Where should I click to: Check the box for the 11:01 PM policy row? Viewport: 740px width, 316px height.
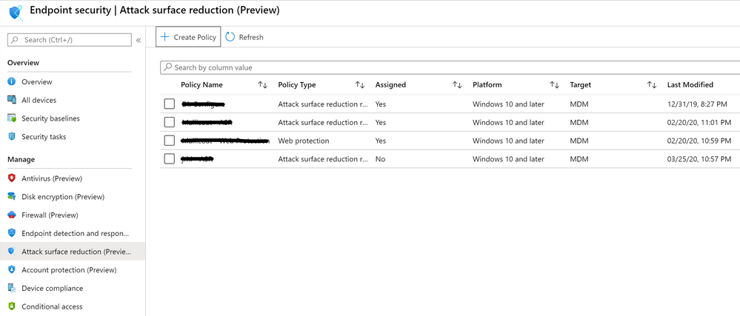[x=170, y=122]
